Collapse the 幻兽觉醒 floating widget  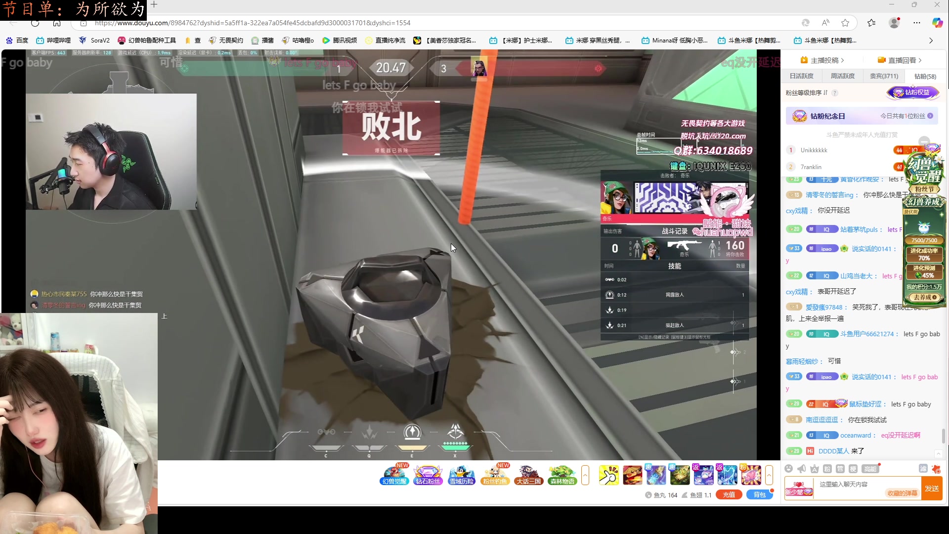(x=924, y=140)
